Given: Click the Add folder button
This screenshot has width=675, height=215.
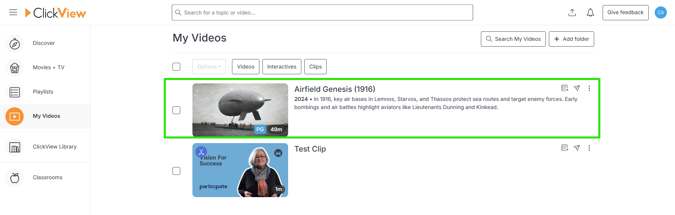Looking at the screenshot, I should pyautogui.click(x=571, y=39).
